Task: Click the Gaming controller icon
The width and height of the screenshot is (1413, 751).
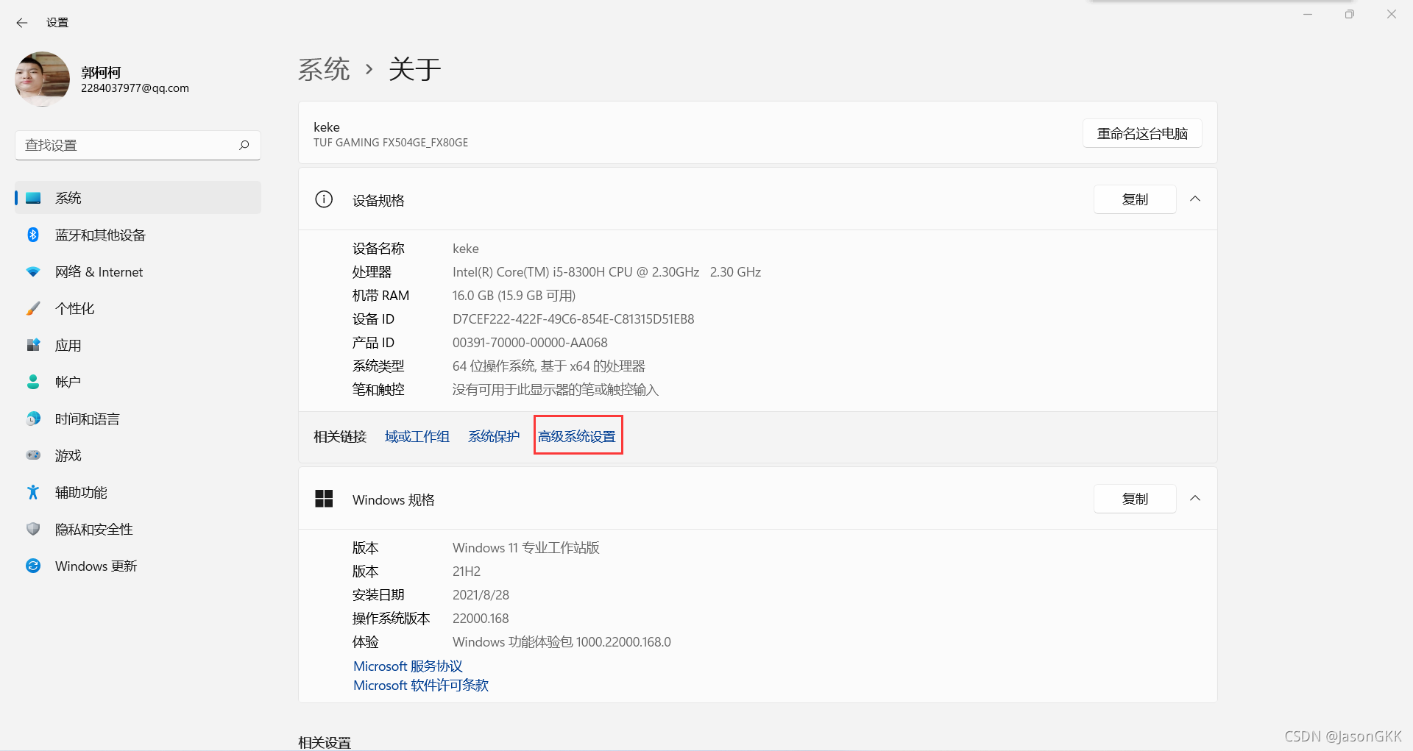Action: (x=33, y=455)
